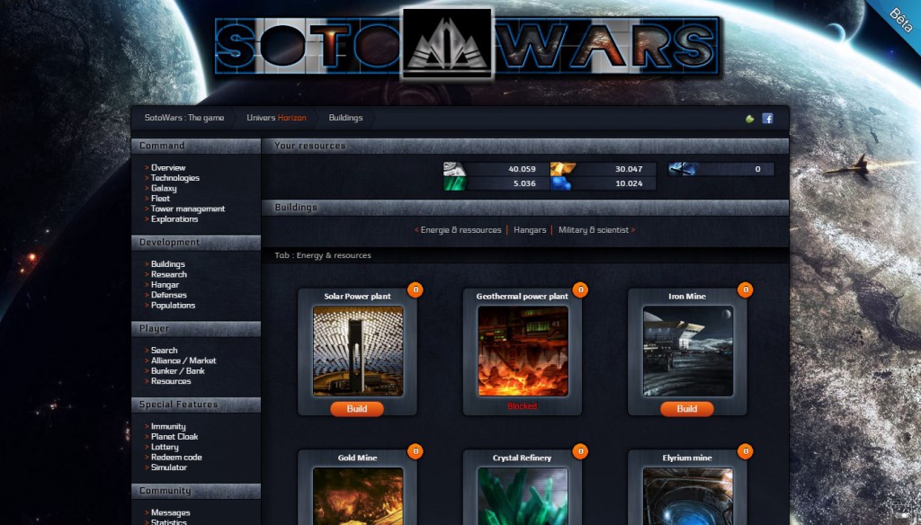Image resolution: width=921 pixels, height=525 pixels.
Task: Open the Alliance / Market link
Action: [x=183, y=360]
